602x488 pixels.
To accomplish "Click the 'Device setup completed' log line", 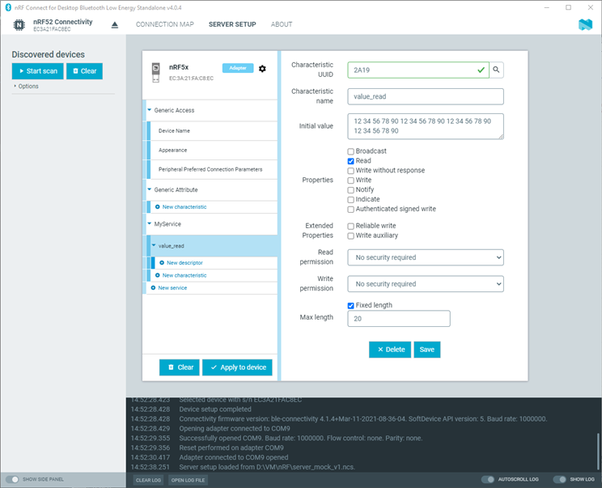I will coord(215,409).
